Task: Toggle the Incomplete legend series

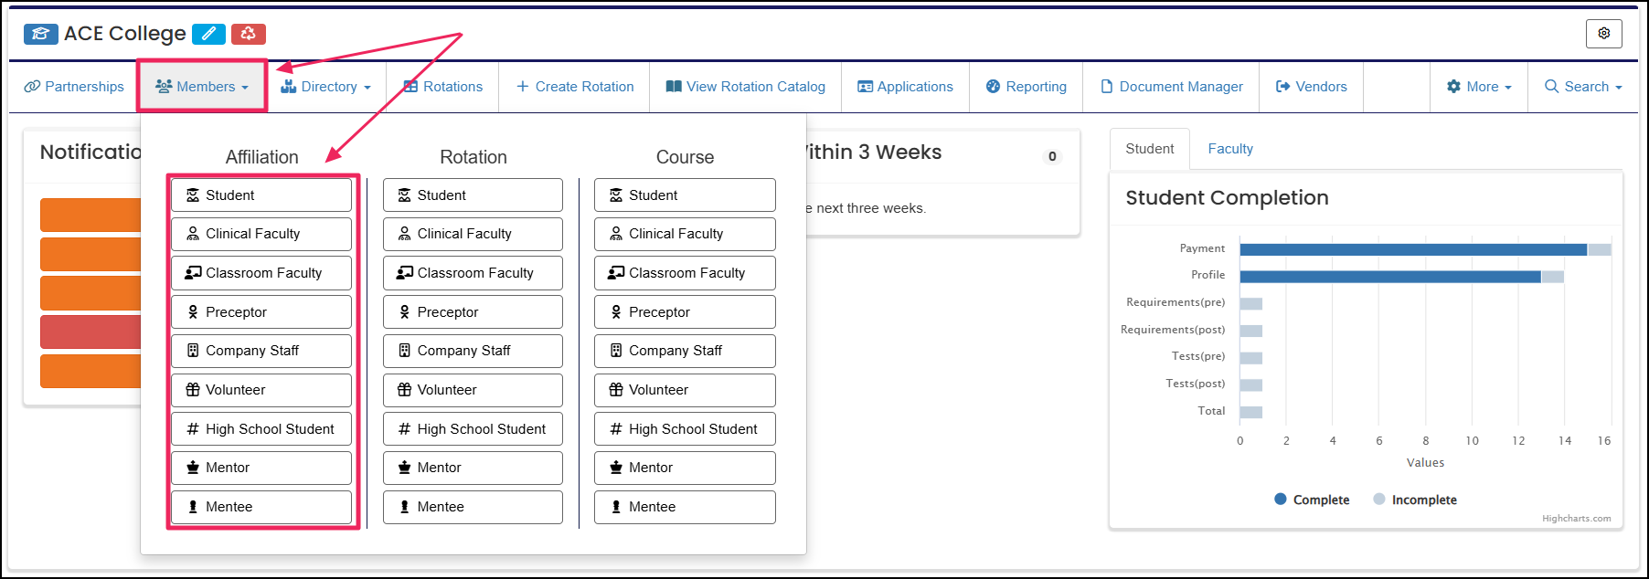Action: (x=1415, y=500)
